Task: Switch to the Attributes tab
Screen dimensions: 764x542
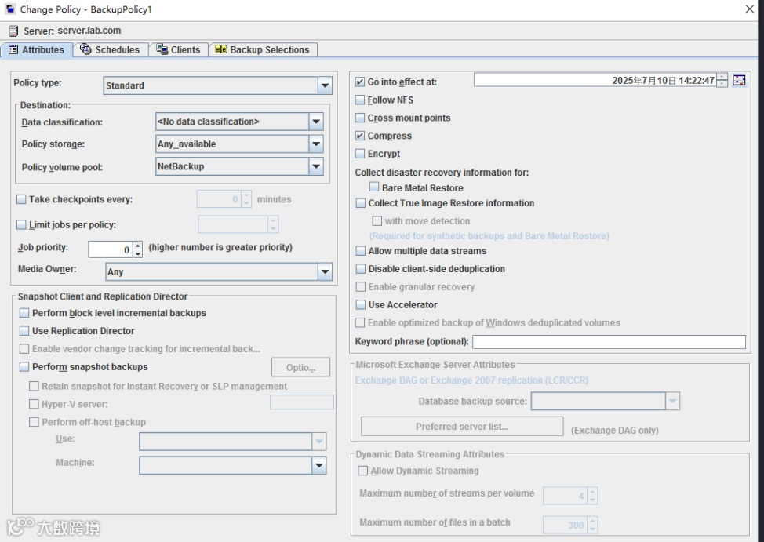Action: [x=37, y=49]
